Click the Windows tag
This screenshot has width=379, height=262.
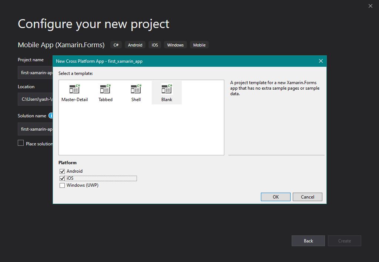point(175,45)
